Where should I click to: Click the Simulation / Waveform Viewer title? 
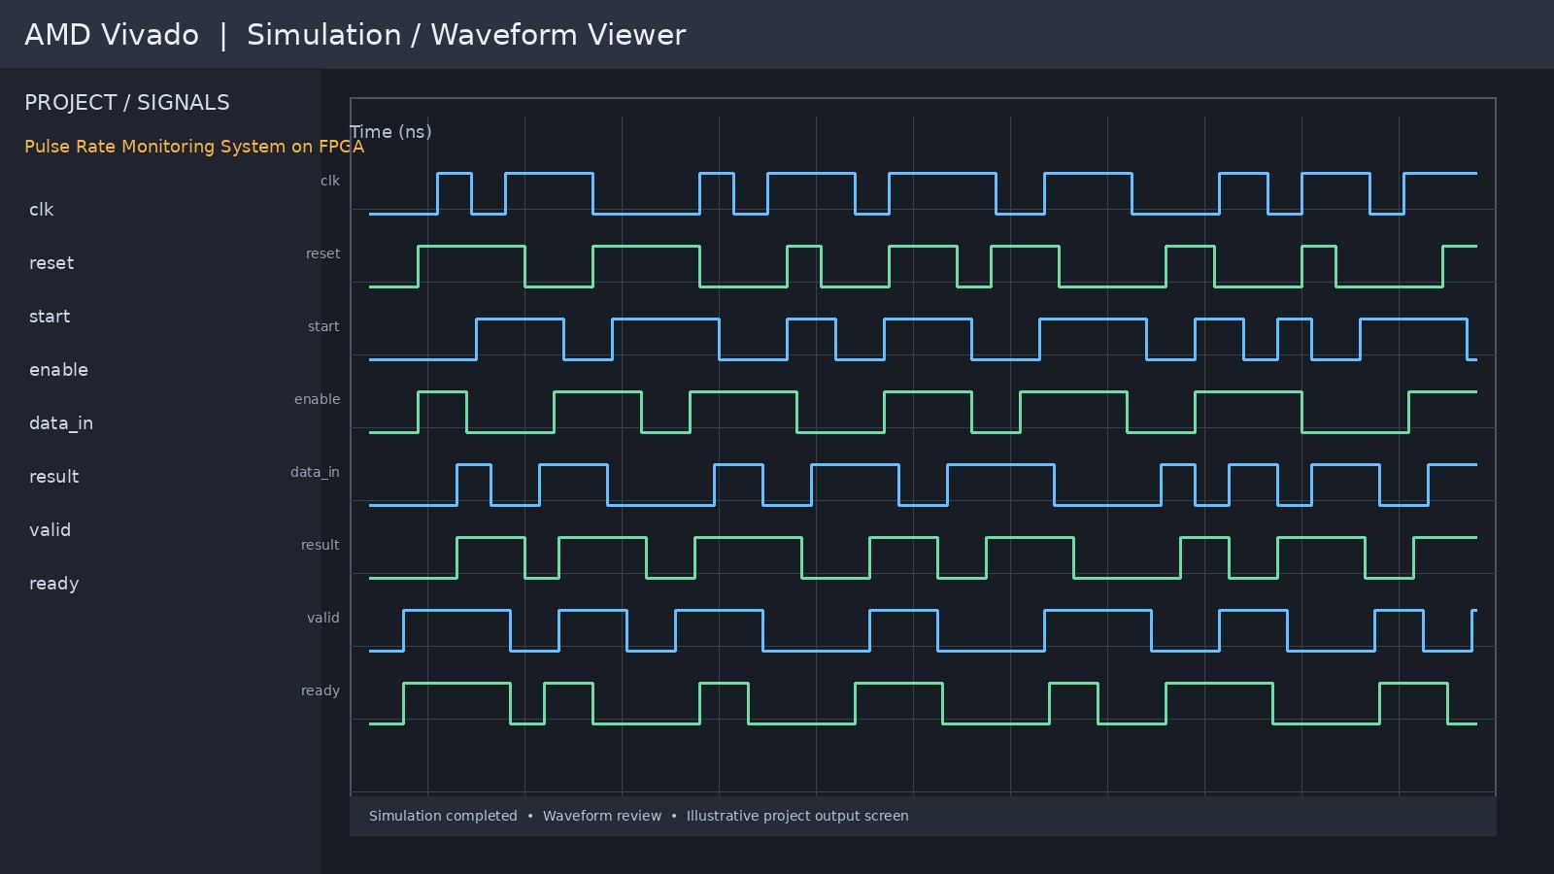466,35
